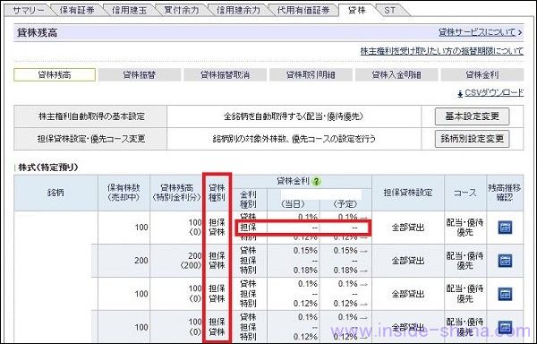537x344 pixels.
Task: Select the 代用有価証券 tab
Action: coord(303,10)
